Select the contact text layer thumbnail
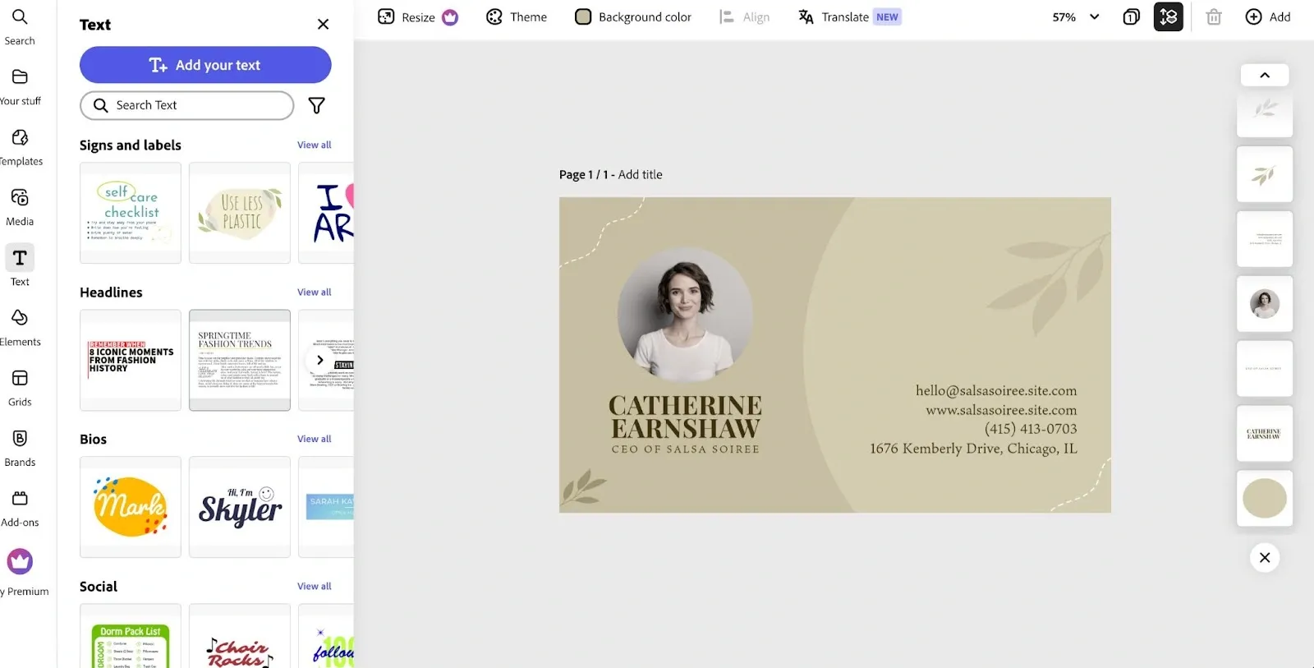1314x668 pixels. click(x=1265, y=239)
